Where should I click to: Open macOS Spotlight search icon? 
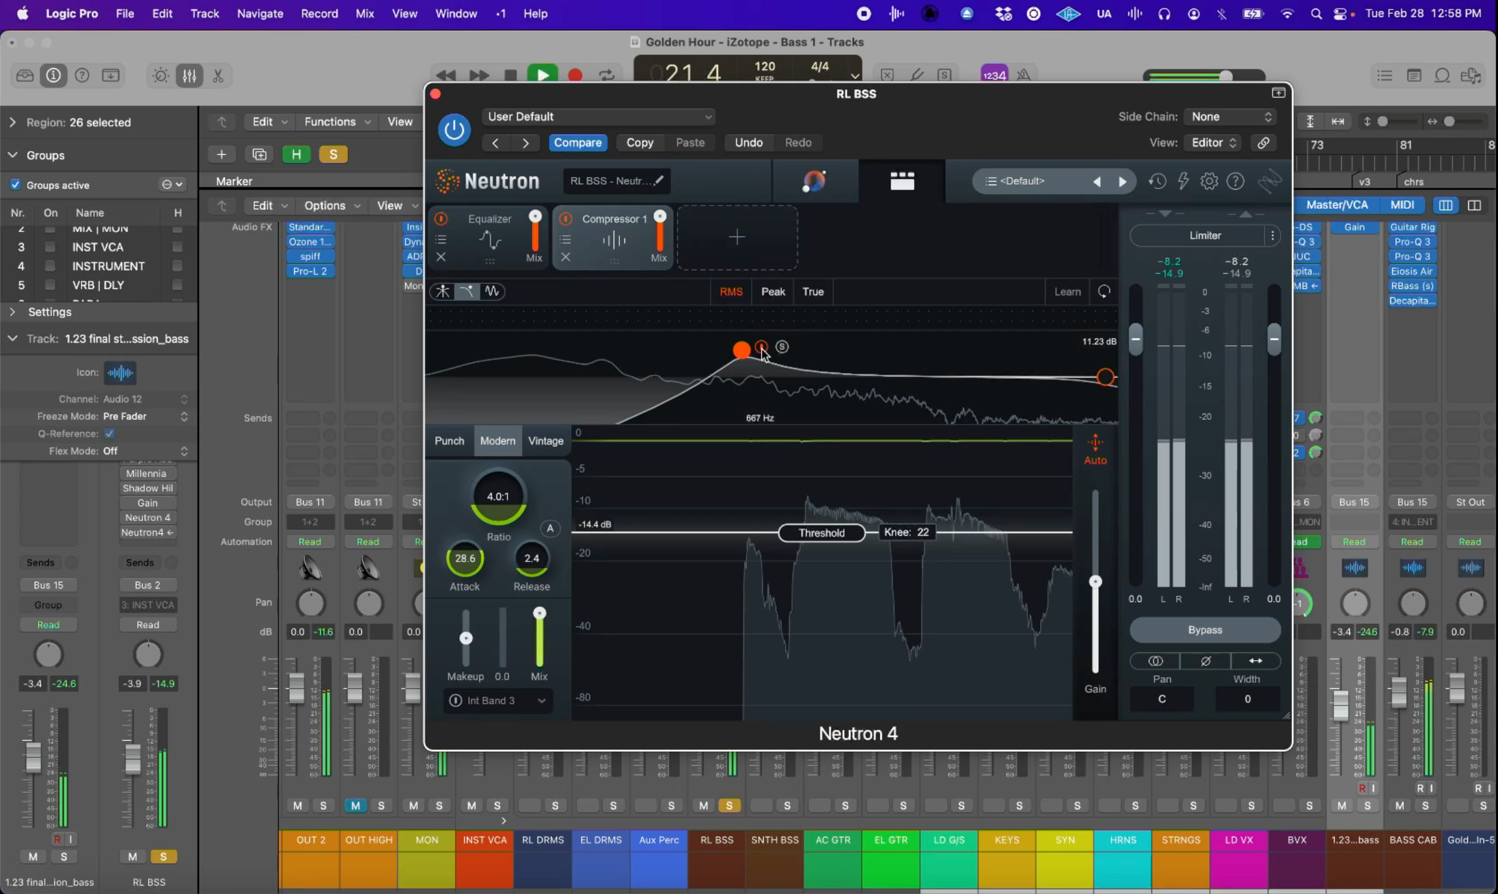[x=1316, y=13]
